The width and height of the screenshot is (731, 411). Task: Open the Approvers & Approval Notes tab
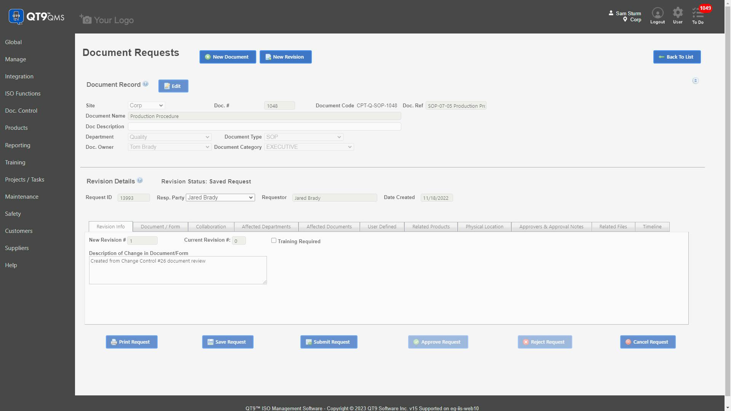(551, 227)
